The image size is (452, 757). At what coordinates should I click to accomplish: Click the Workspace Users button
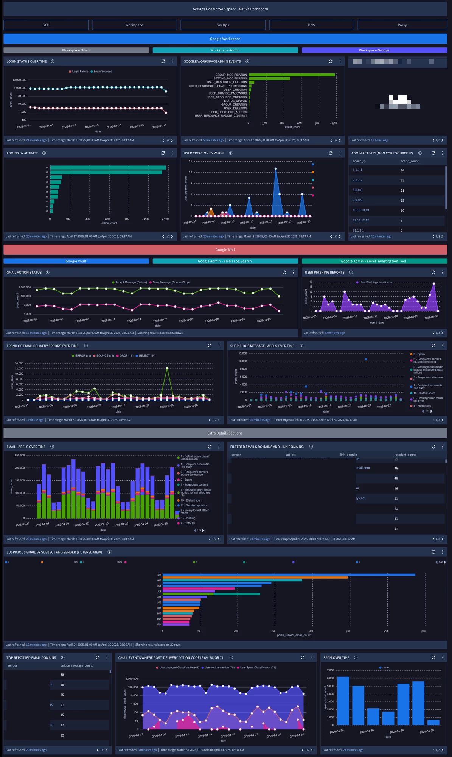pos(76,50)
